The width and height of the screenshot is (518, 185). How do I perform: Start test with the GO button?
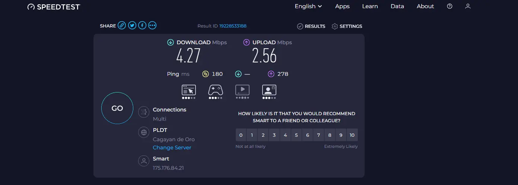(x=117, y=108)
